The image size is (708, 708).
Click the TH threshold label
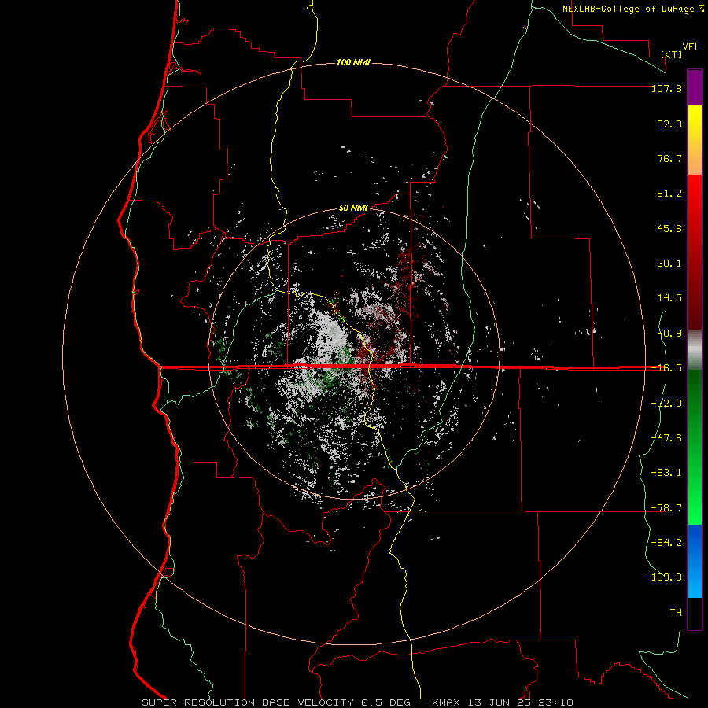pos(676,612)
